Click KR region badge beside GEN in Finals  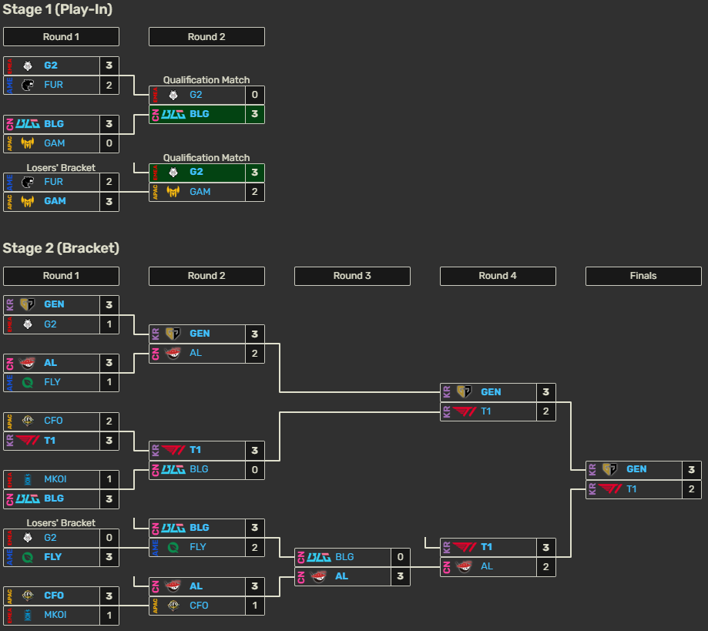592,469
